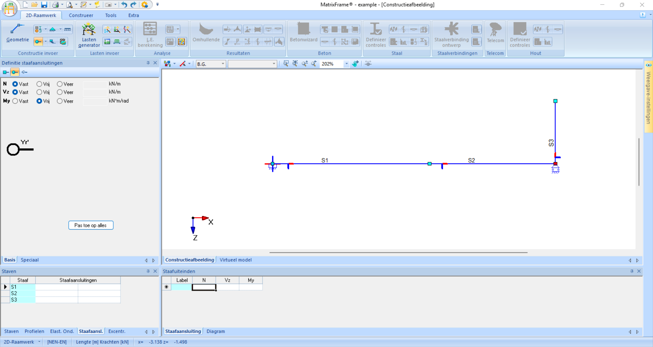The width and height of the screenshot is (653, 347).
Task: Set N to Vrij
Action: (39, 84)
